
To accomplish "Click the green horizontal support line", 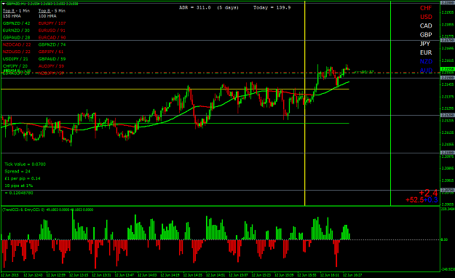I will pos(175,123).
